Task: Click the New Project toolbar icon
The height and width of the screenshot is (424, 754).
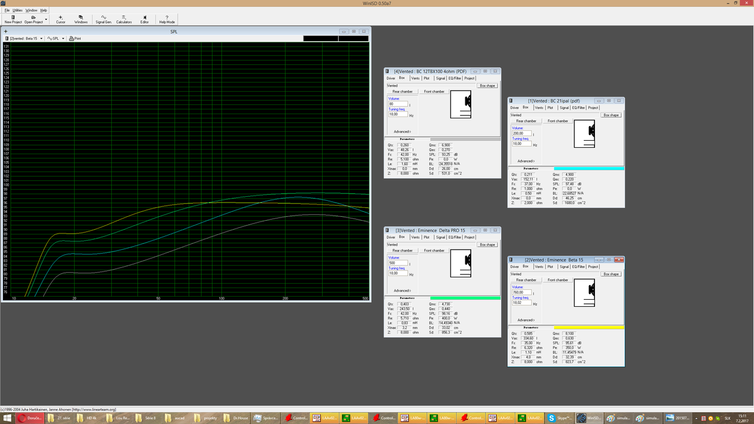Action: point(13,19)
